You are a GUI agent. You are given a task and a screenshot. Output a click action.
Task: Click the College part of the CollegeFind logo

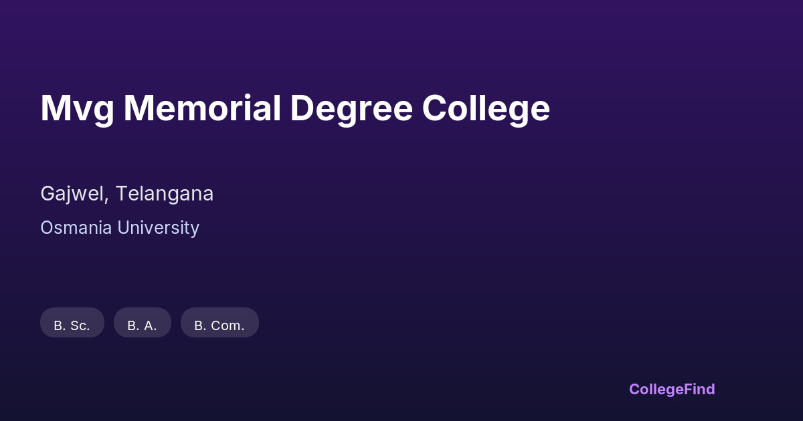point(657,389)
